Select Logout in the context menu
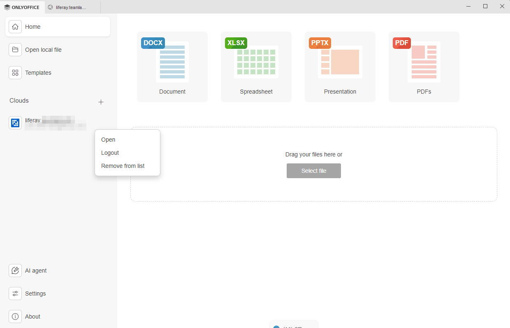The image size is (510, 328). (x=110, y=153)
